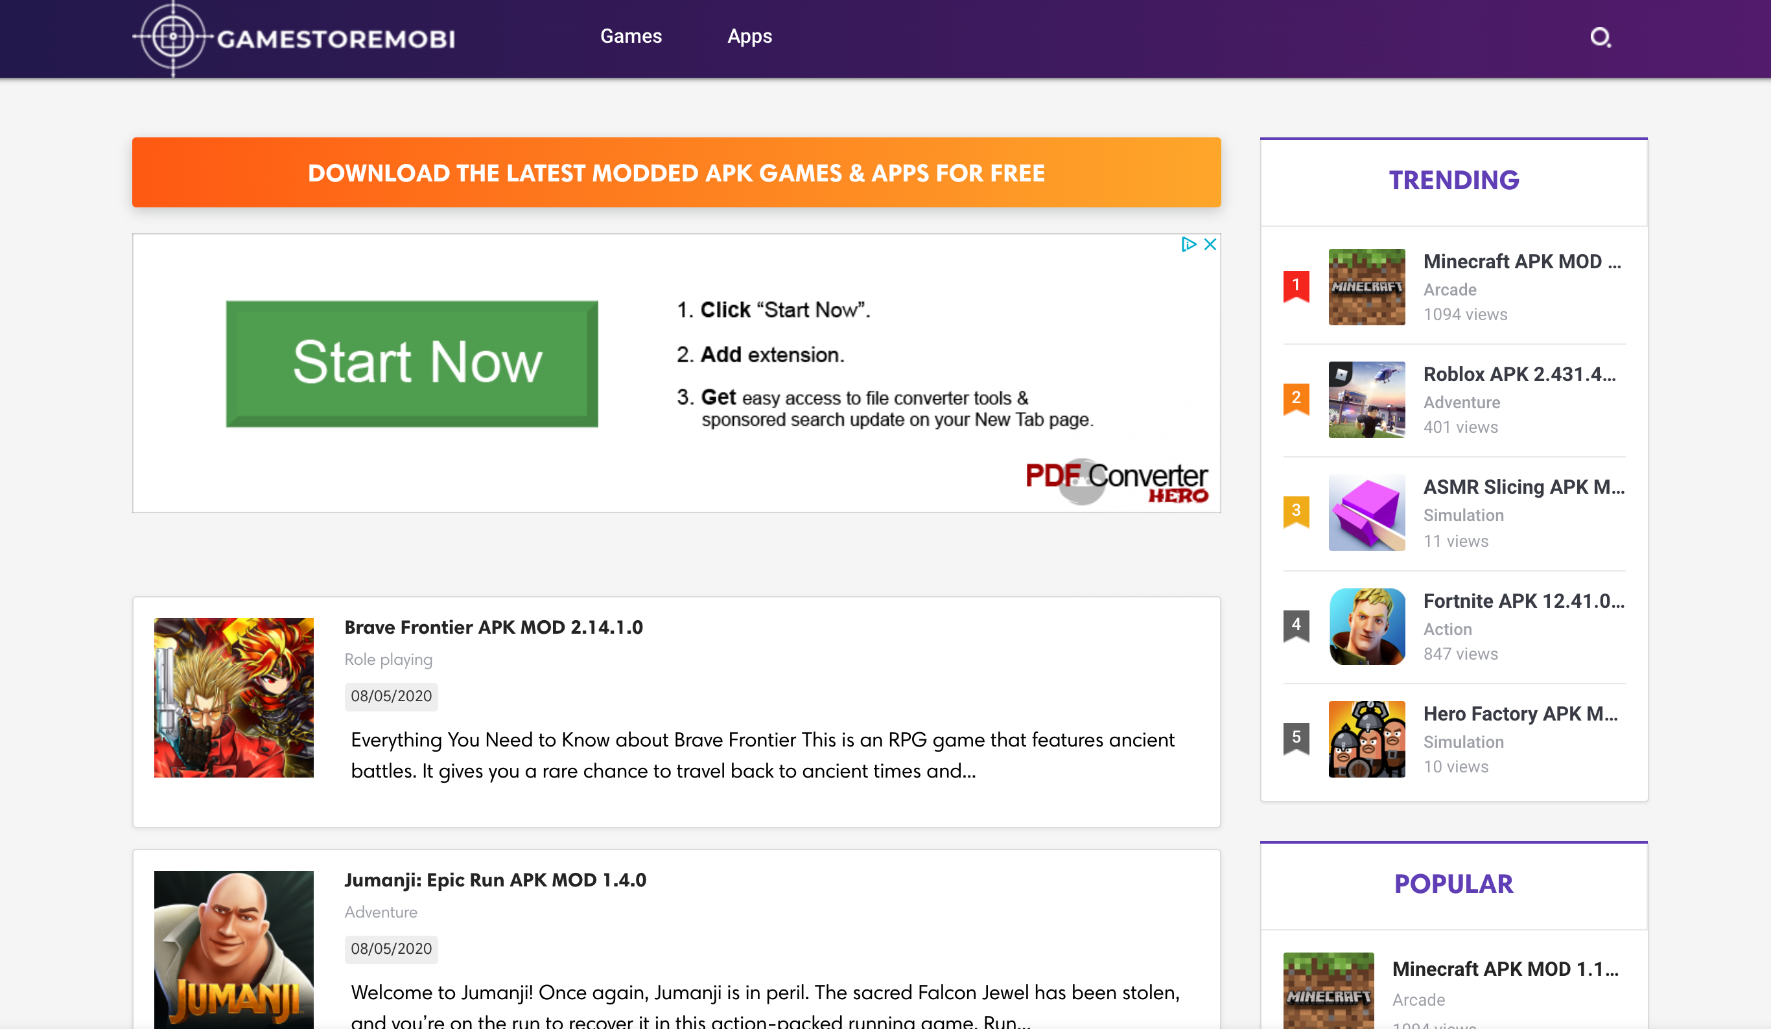Click the Brave Frontier 08/05/2020 date tag

391,695
